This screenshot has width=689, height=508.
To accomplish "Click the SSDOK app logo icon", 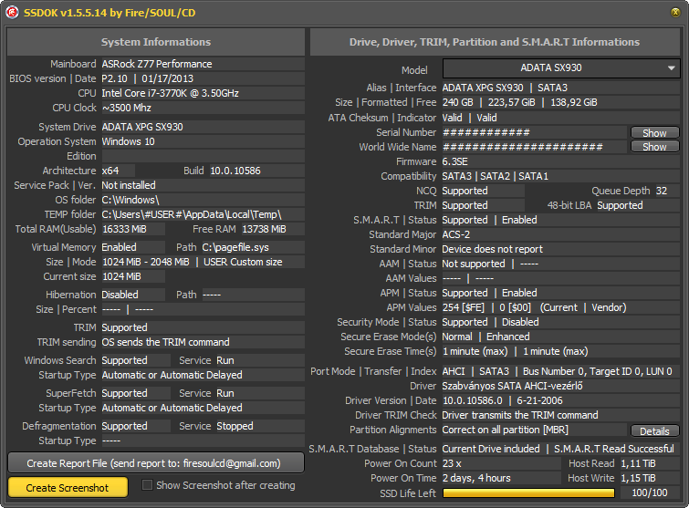I will coord(12,12).
